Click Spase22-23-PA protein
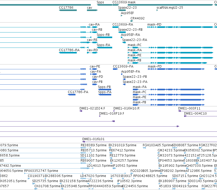 [x=124, y=85]
